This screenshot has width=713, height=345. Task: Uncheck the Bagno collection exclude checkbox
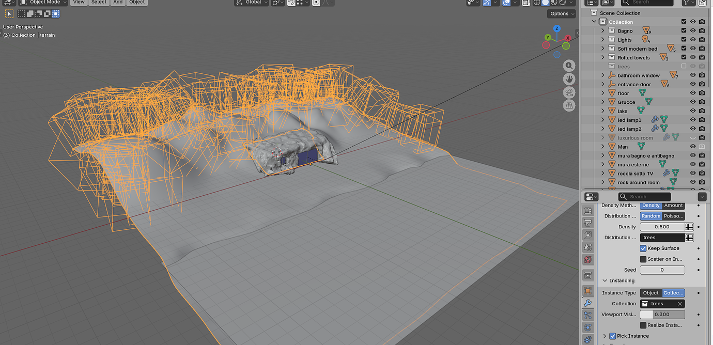coord(684,31)
